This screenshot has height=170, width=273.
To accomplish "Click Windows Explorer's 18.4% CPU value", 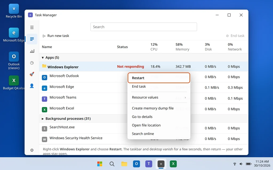I will [155, 67].
